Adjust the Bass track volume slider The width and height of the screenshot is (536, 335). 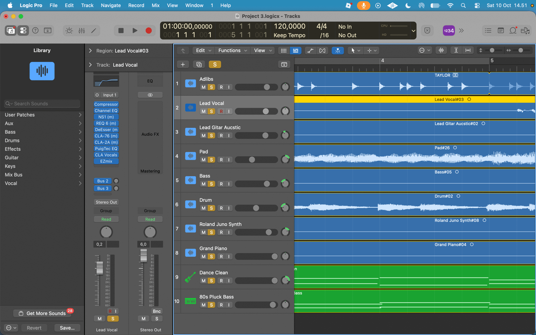(x=256, y=184)
